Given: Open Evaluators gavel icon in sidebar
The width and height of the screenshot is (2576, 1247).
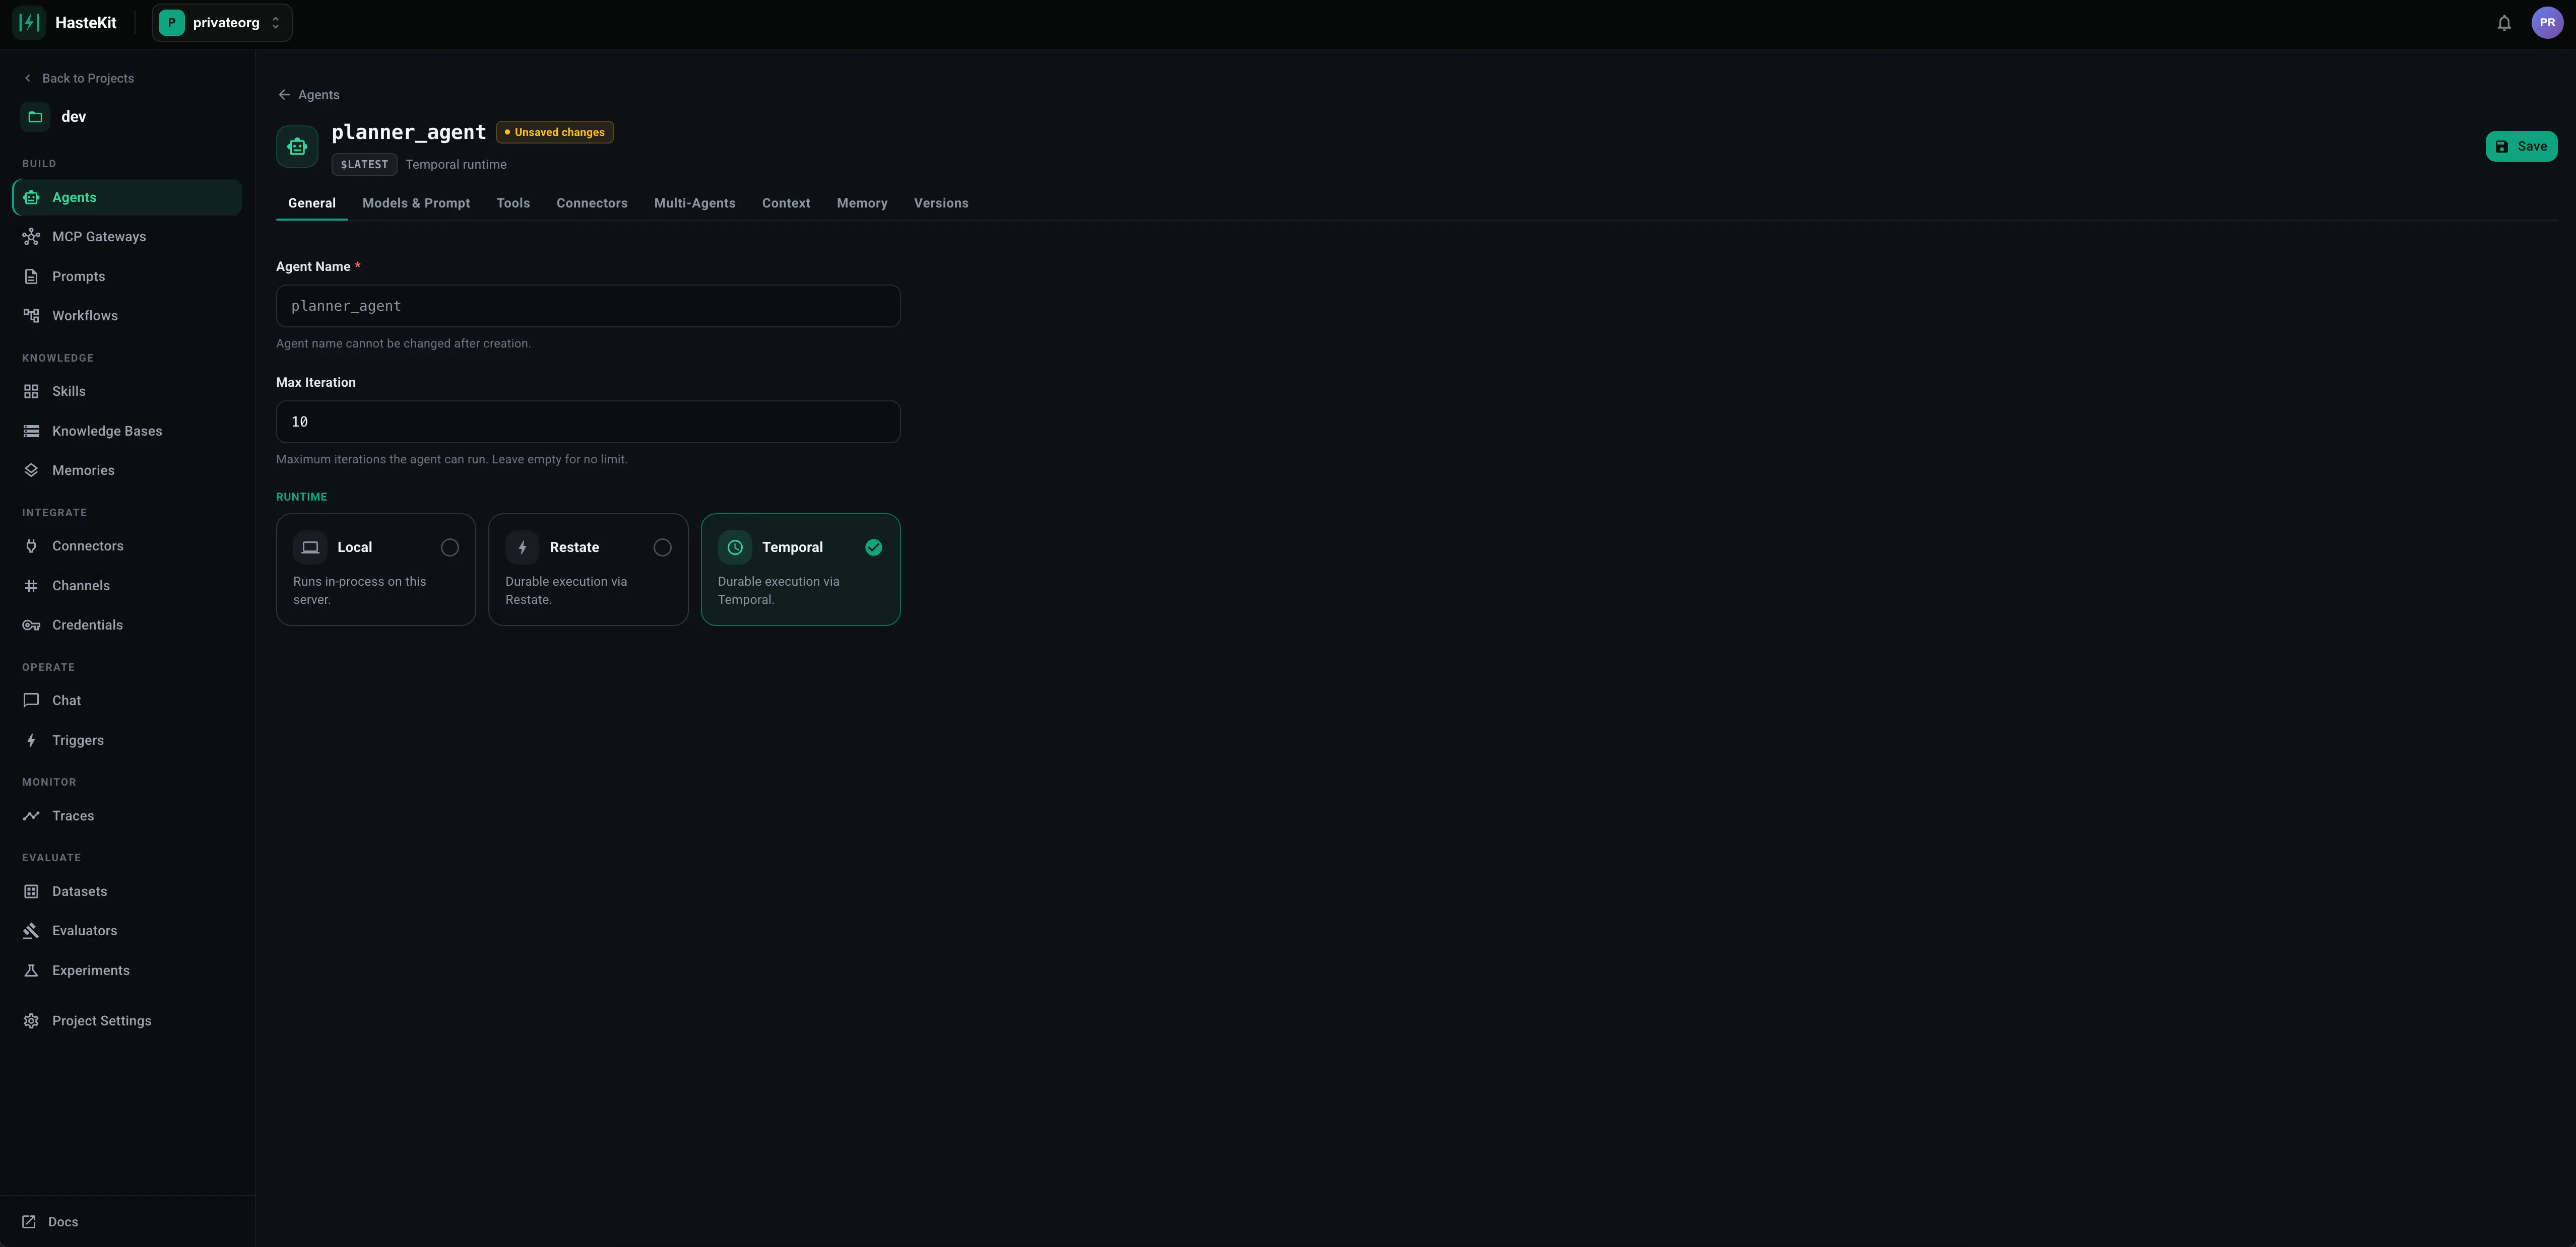Looking at the screenshot, I should coord(31,931).
